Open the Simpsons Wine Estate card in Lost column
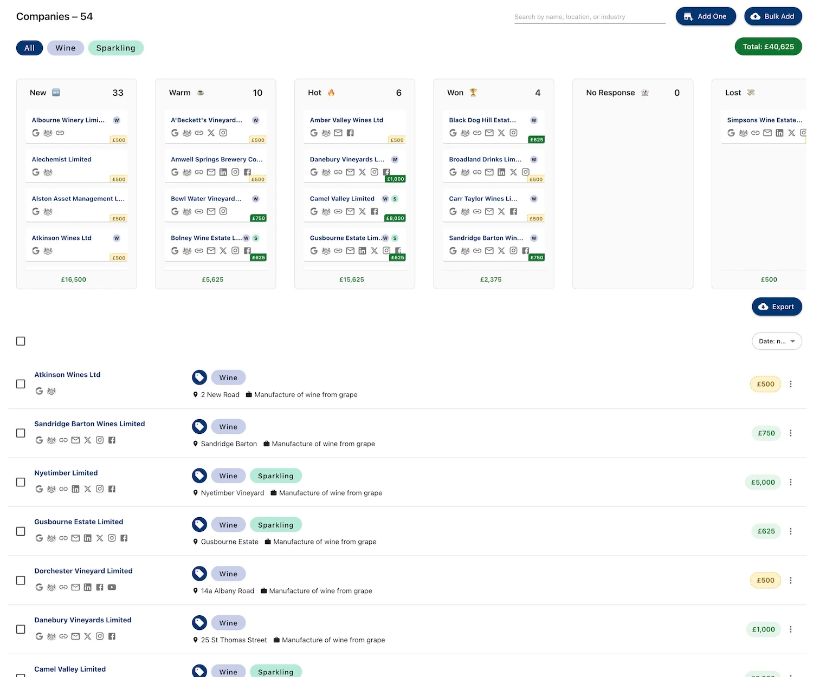The height and width of the screenshot is (677, 813). point(765,127)
